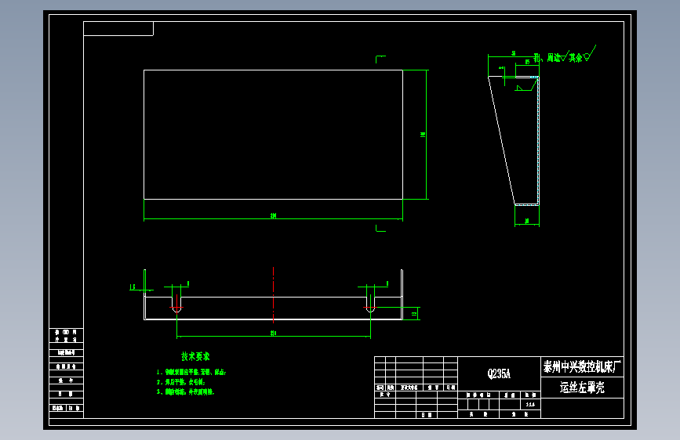Click technical requirement line 2

(x=181, y=382)
